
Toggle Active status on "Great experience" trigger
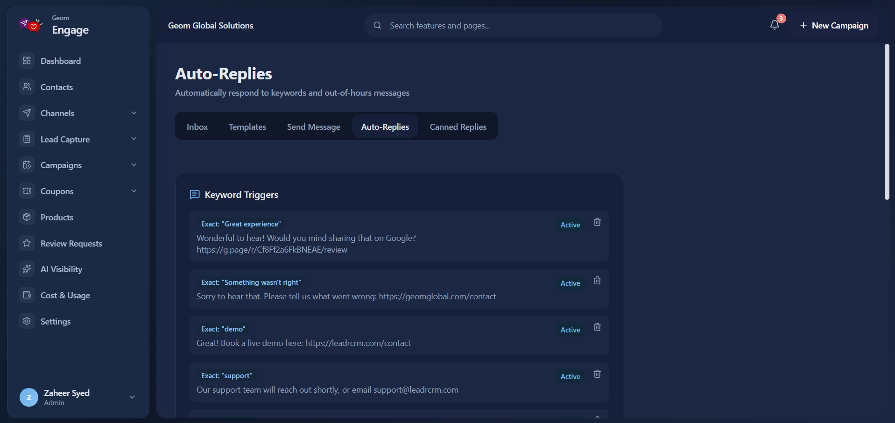click(570, 225)
